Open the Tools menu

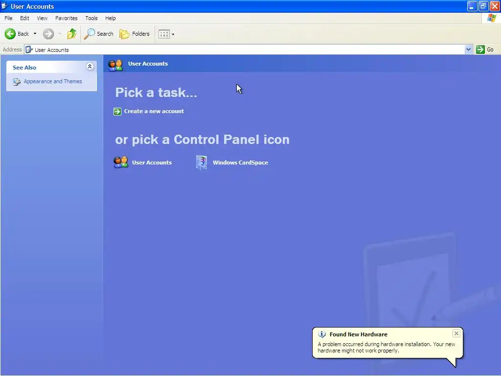[91, 18]
